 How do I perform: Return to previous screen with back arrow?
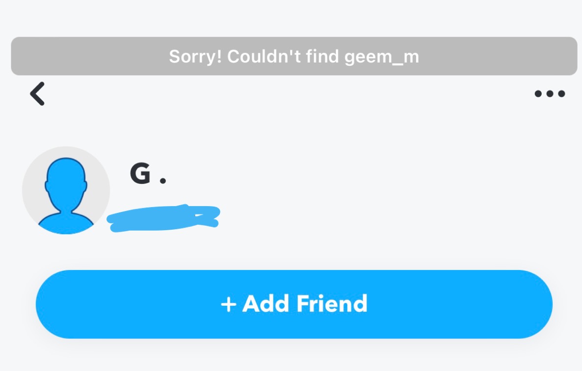point(37,94)
